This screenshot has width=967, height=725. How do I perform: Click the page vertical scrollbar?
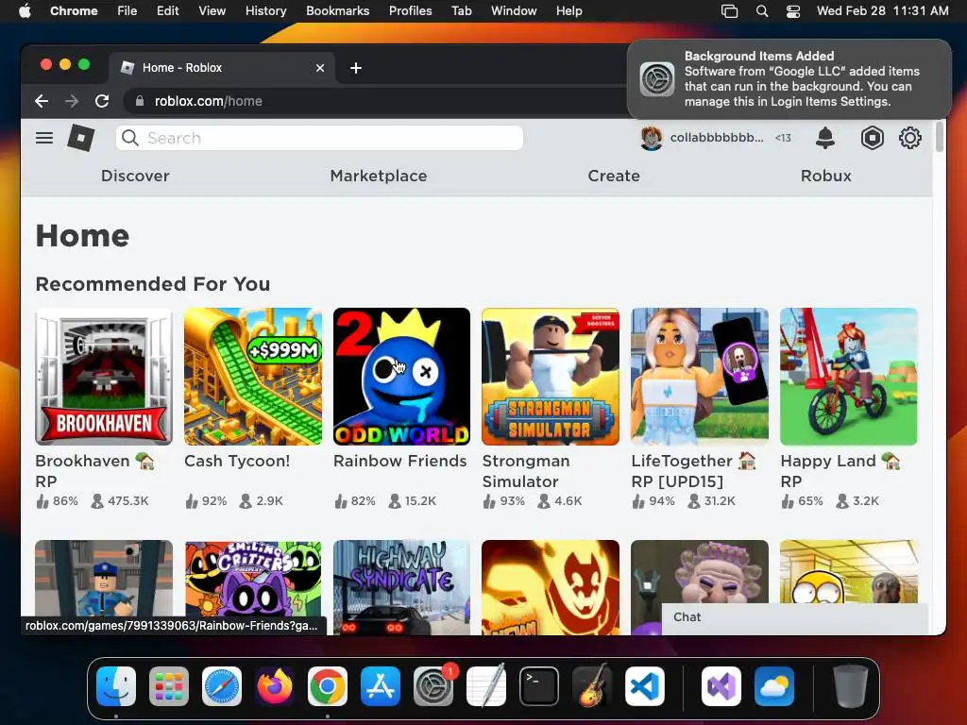[x=940, y=137]
